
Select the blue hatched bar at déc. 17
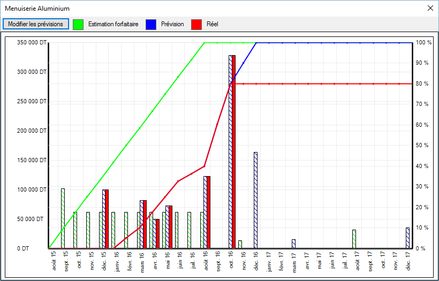click(x=407, y=238)
